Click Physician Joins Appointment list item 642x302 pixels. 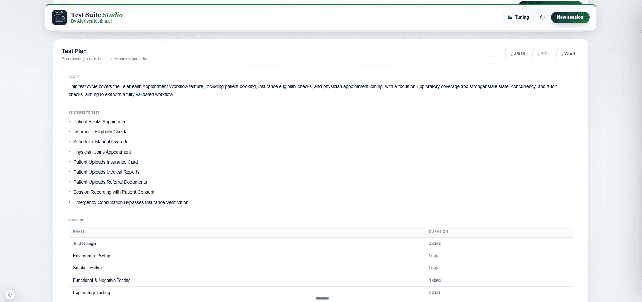tap(102, 152)
